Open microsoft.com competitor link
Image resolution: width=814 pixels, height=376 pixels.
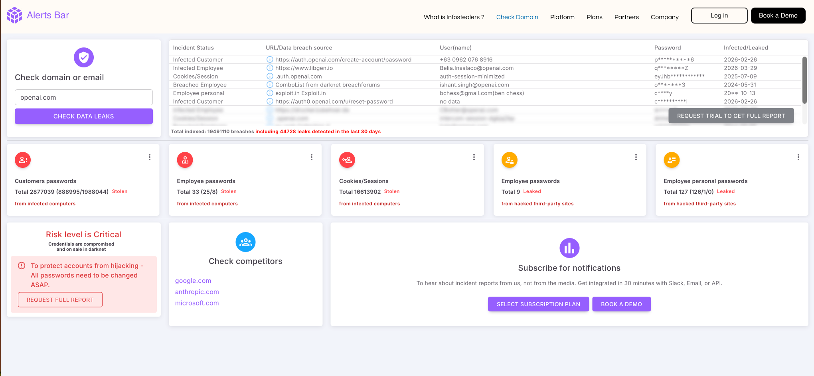pyautogui.click(x=197, y=303)
